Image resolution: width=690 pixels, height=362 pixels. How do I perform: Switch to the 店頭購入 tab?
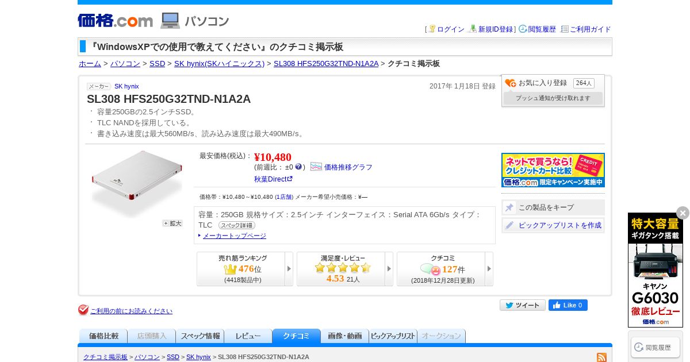(x=152, y=336)
